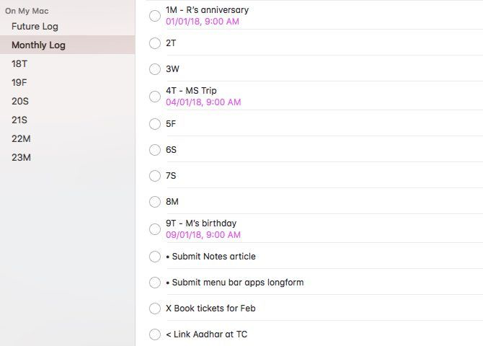Switch to the 20S list
The height and width of the screenshot is (346, 483).
click(20, 102)
